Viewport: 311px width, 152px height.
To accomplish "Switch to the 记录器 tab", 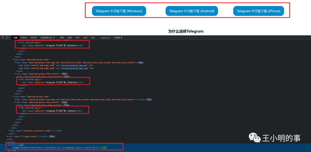I will pyautogui.click(x=118, y=38).
